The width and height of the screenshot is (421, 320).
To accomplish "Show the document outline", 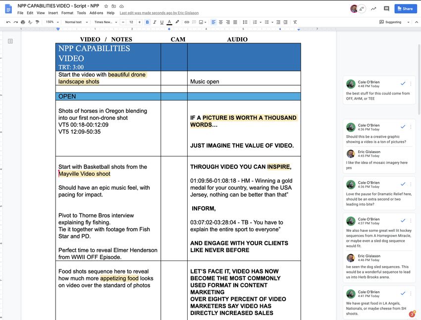I will pyautogui.click(x=10, y=41).
